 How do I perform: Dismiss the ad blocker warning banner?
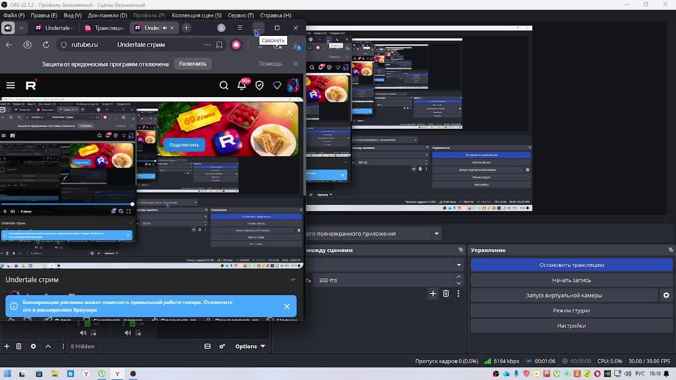point(287,307)
